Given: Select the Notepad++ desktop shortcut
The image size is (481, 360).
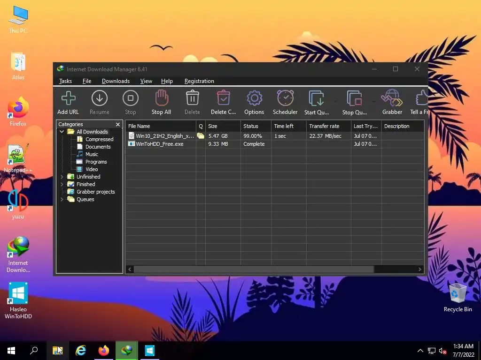Looking at the screenshot, I should tap(18, 158).
